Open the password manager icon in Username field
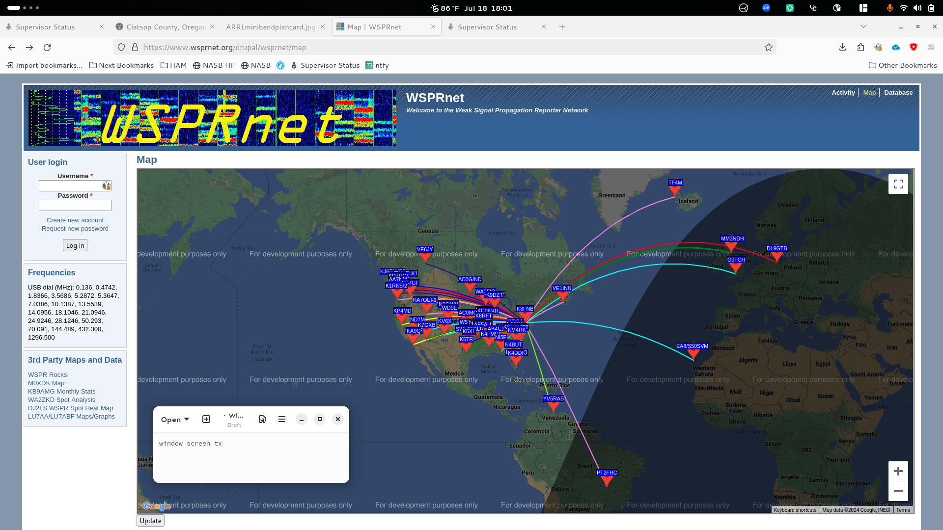The height and width of the screenshot is (530, 943). click(x=106, y=185)
